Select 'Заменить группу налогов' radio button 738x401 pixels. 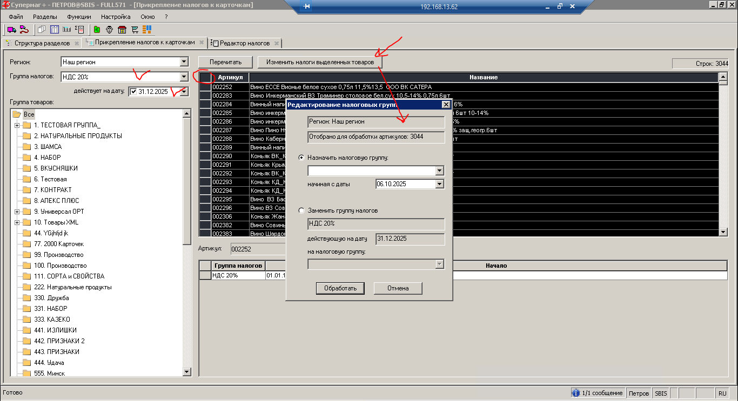[301, 210]
